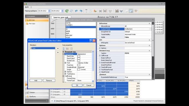
Task: Open the first date picker dropdown
Action: click(49, 11)
